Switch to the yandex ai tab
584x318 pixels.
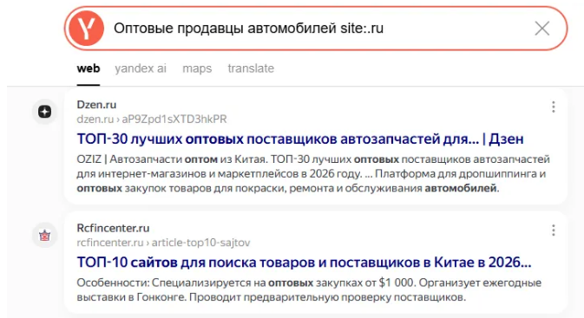click(141, 68)
